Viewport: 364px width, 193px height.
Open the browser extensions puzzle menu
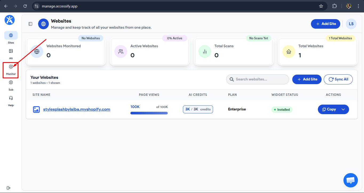click(334, 6)
